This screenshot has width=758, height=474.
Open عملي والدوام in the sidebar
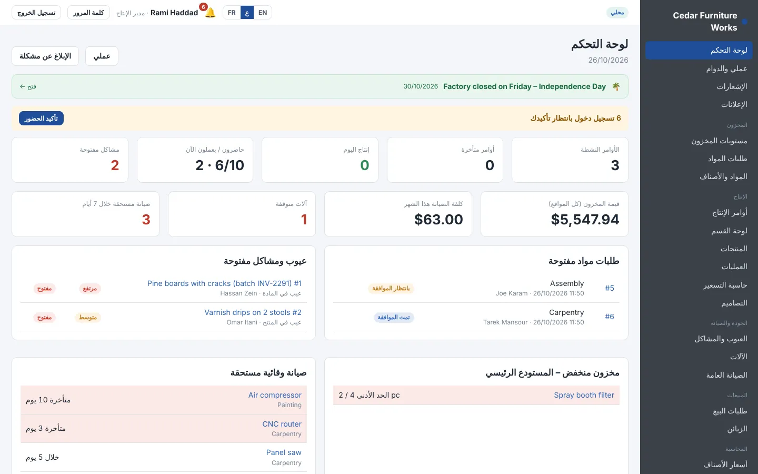click(x=699, y=68)
